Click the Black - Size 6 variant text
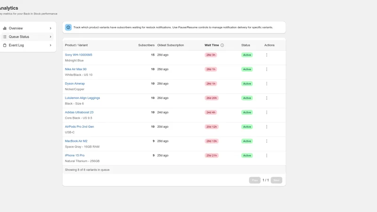This screenshot has height=212, width=377. point(74,104)
